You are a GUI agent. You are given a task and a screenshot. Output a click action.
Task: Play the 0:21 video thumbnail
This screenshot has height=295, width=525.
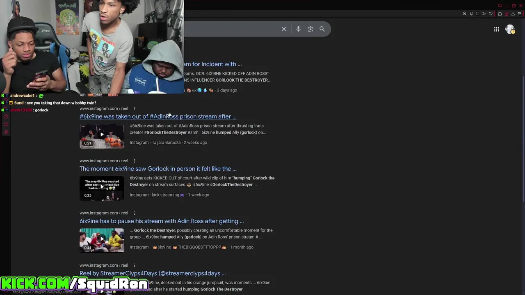point(102,136)
